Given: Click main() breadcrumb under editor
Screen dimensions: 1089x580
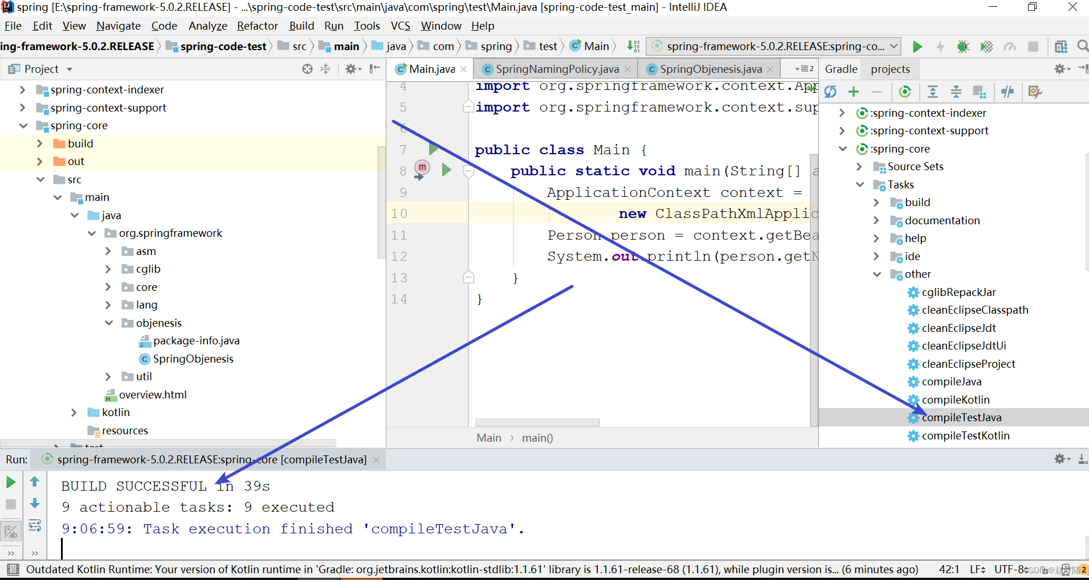Looking at the screenshot, I should click(x=537, y=438).
